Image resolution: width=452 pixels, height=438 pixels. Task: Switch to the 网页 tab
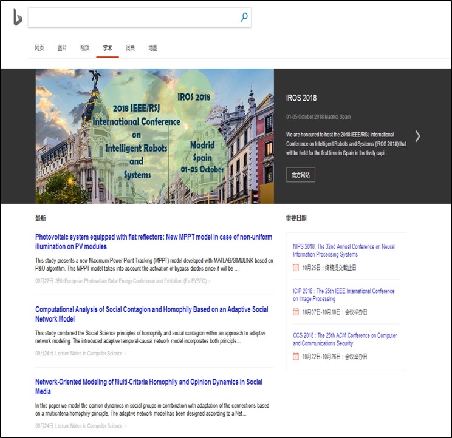pyautogui.click(x=39, y=48)
